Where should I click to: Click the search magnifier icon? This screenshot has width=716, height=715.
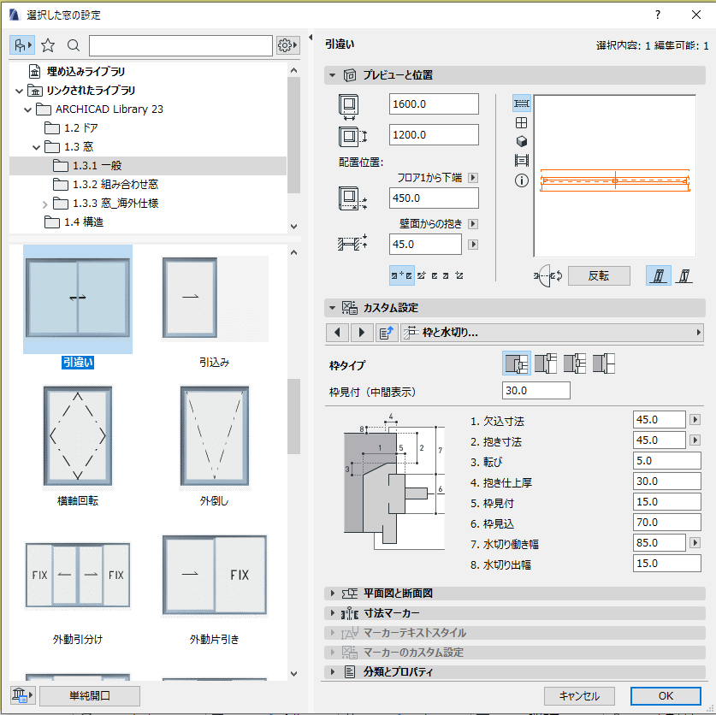[73, 45]
